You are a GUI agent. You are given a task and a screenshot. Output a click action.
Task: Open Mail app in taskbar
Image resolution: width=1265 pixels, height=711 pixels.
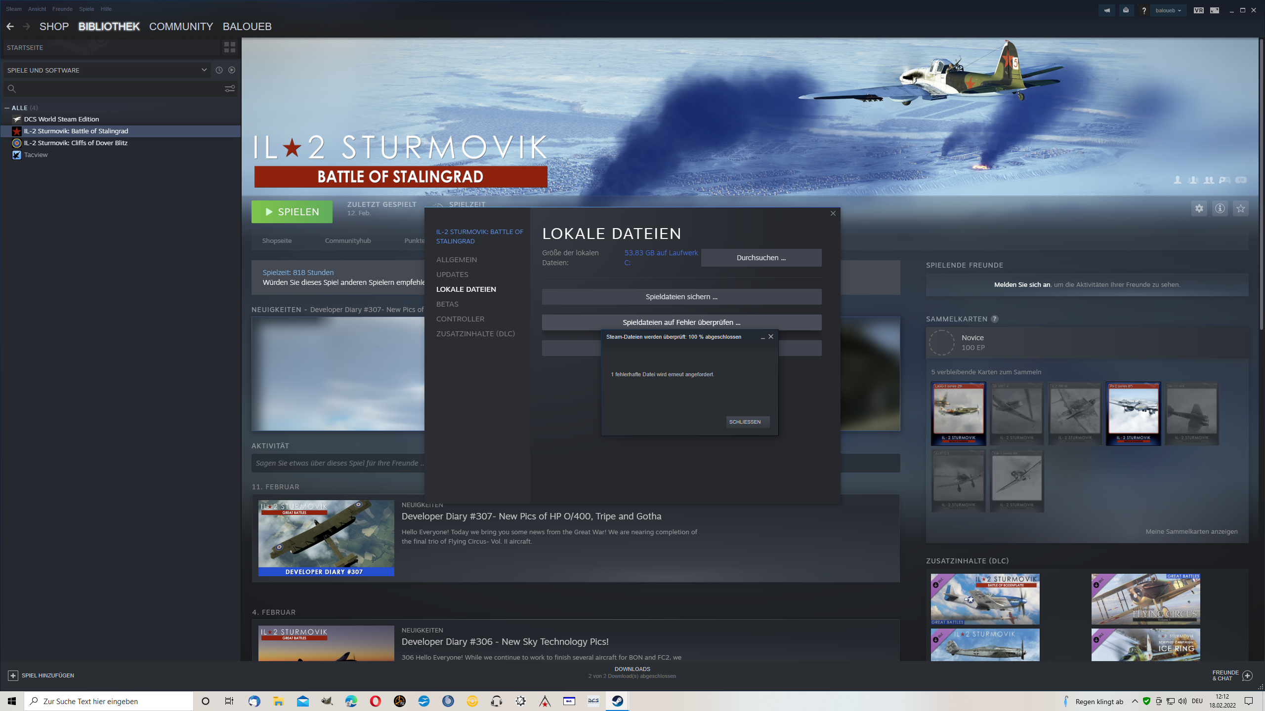[x=302, y=701]
